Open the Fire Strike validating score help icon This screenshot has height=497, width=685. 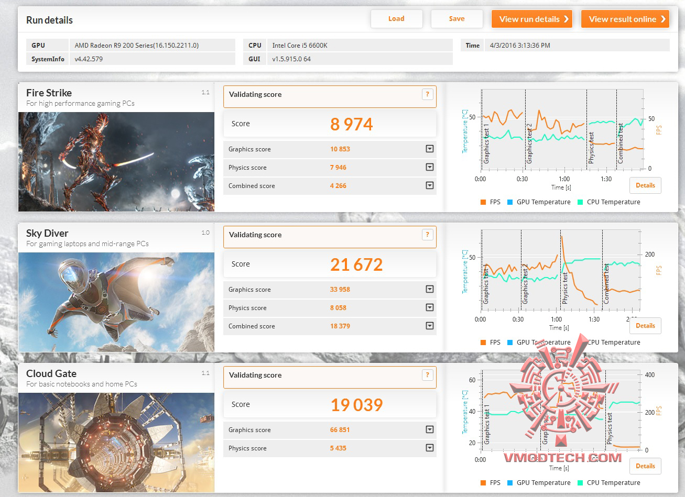[x=427, y=94]
